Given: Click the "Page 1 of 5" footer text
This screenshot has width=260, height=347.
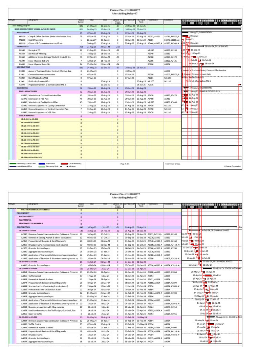Looking at the screenshot, I should [x=125, y=164].
